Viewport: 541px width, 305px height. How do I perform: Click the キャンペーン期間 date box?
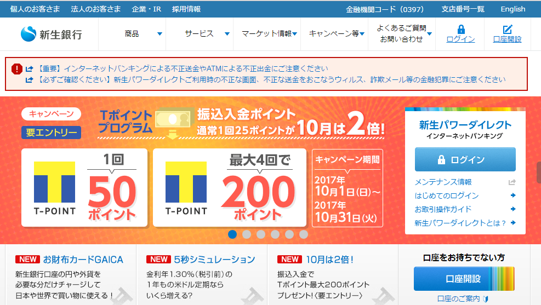pyautogui.click(x=348, y=188)
